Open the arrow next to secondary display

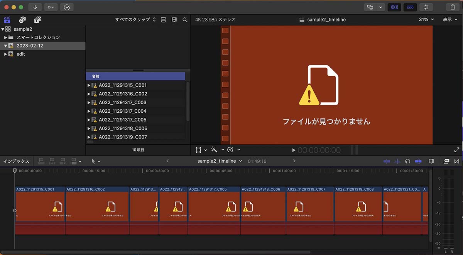pos(381,7)
